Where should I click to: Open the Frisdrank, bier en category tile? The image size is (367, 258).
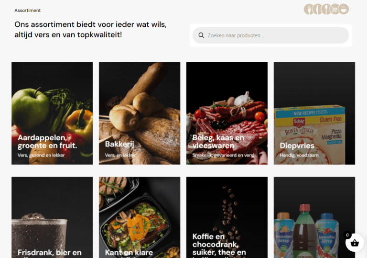click(x=52, y=217)
